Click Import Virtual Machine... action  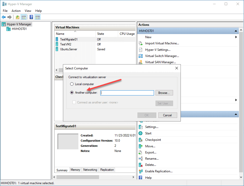(162, 43)
